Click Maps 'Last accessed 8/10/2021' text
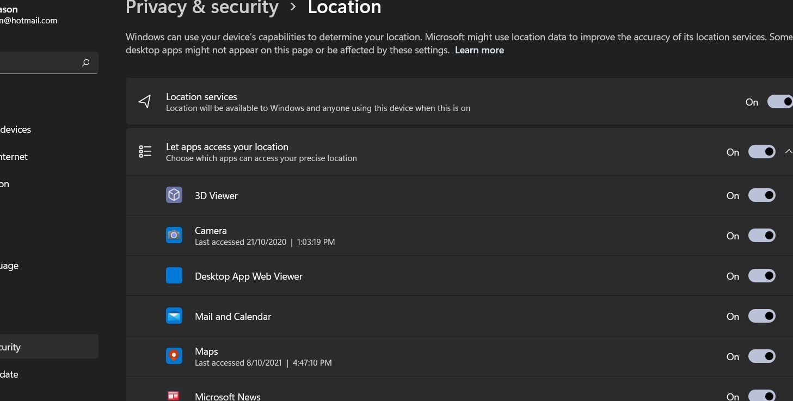Image resolution: width=793 pixels, height=401 pixels. point(263,363)
